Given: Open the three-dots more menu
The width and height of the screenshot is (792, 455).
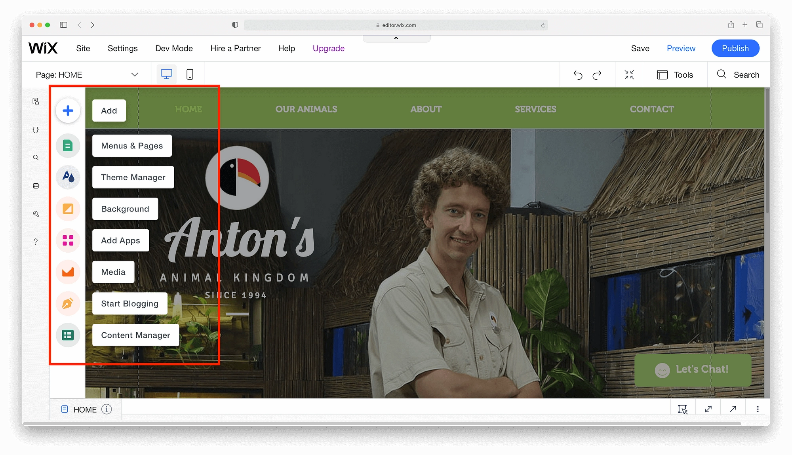Looking at the screenshot, I should point(758,409).
